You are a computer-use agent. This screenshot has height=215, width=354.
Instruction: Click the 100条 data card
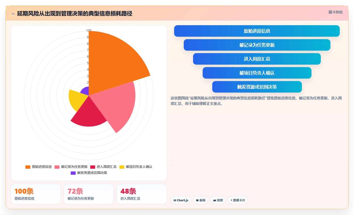(36, 194)
